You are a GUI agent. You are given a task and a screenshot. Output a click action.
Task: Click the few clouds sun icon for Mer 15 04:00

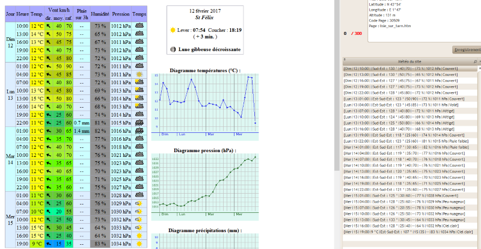[x=139, y=203]
